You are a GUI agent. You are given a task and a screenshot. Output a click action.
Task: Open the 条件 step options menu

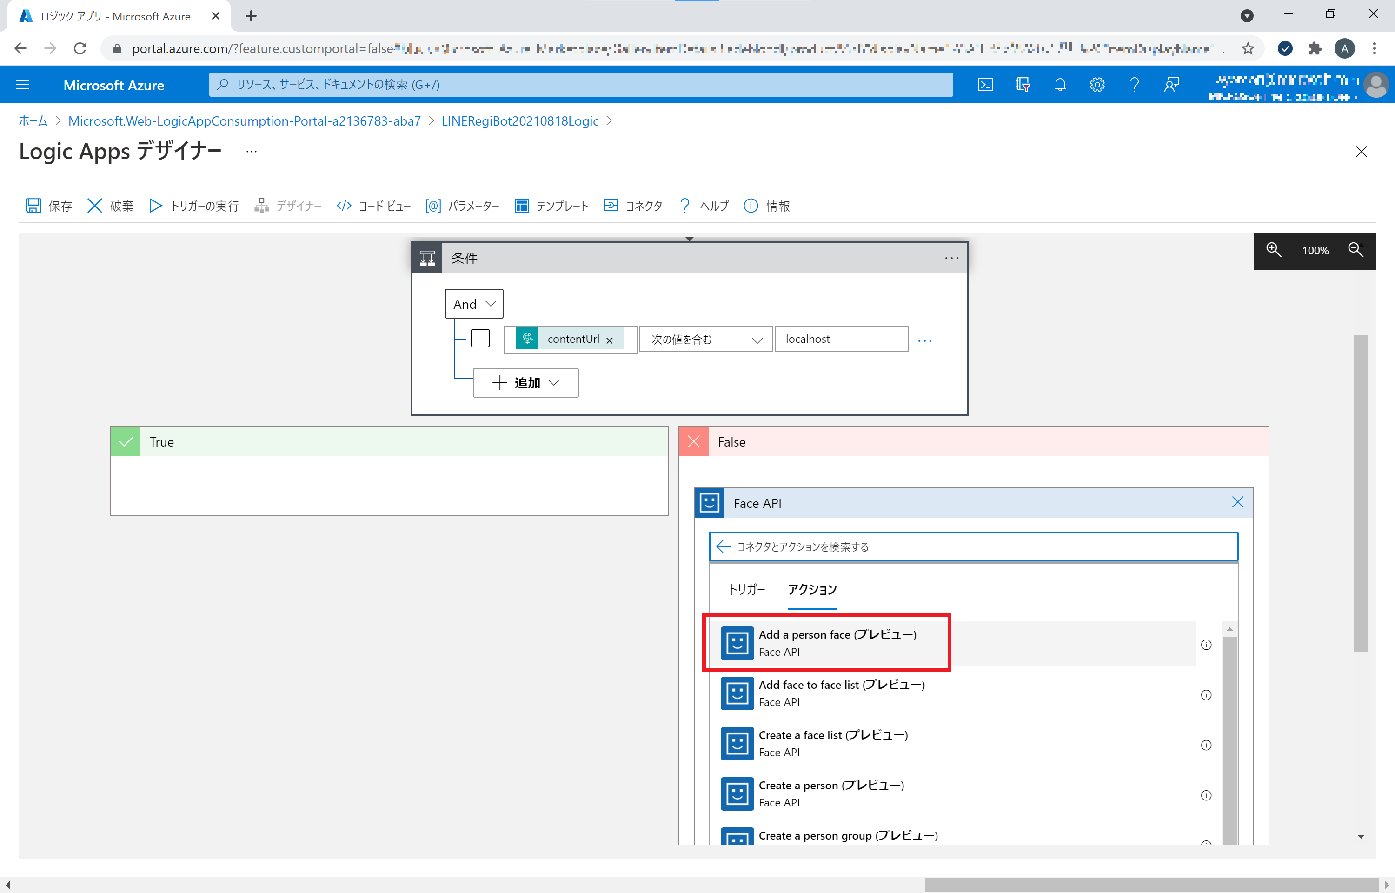tap(951, 258)
